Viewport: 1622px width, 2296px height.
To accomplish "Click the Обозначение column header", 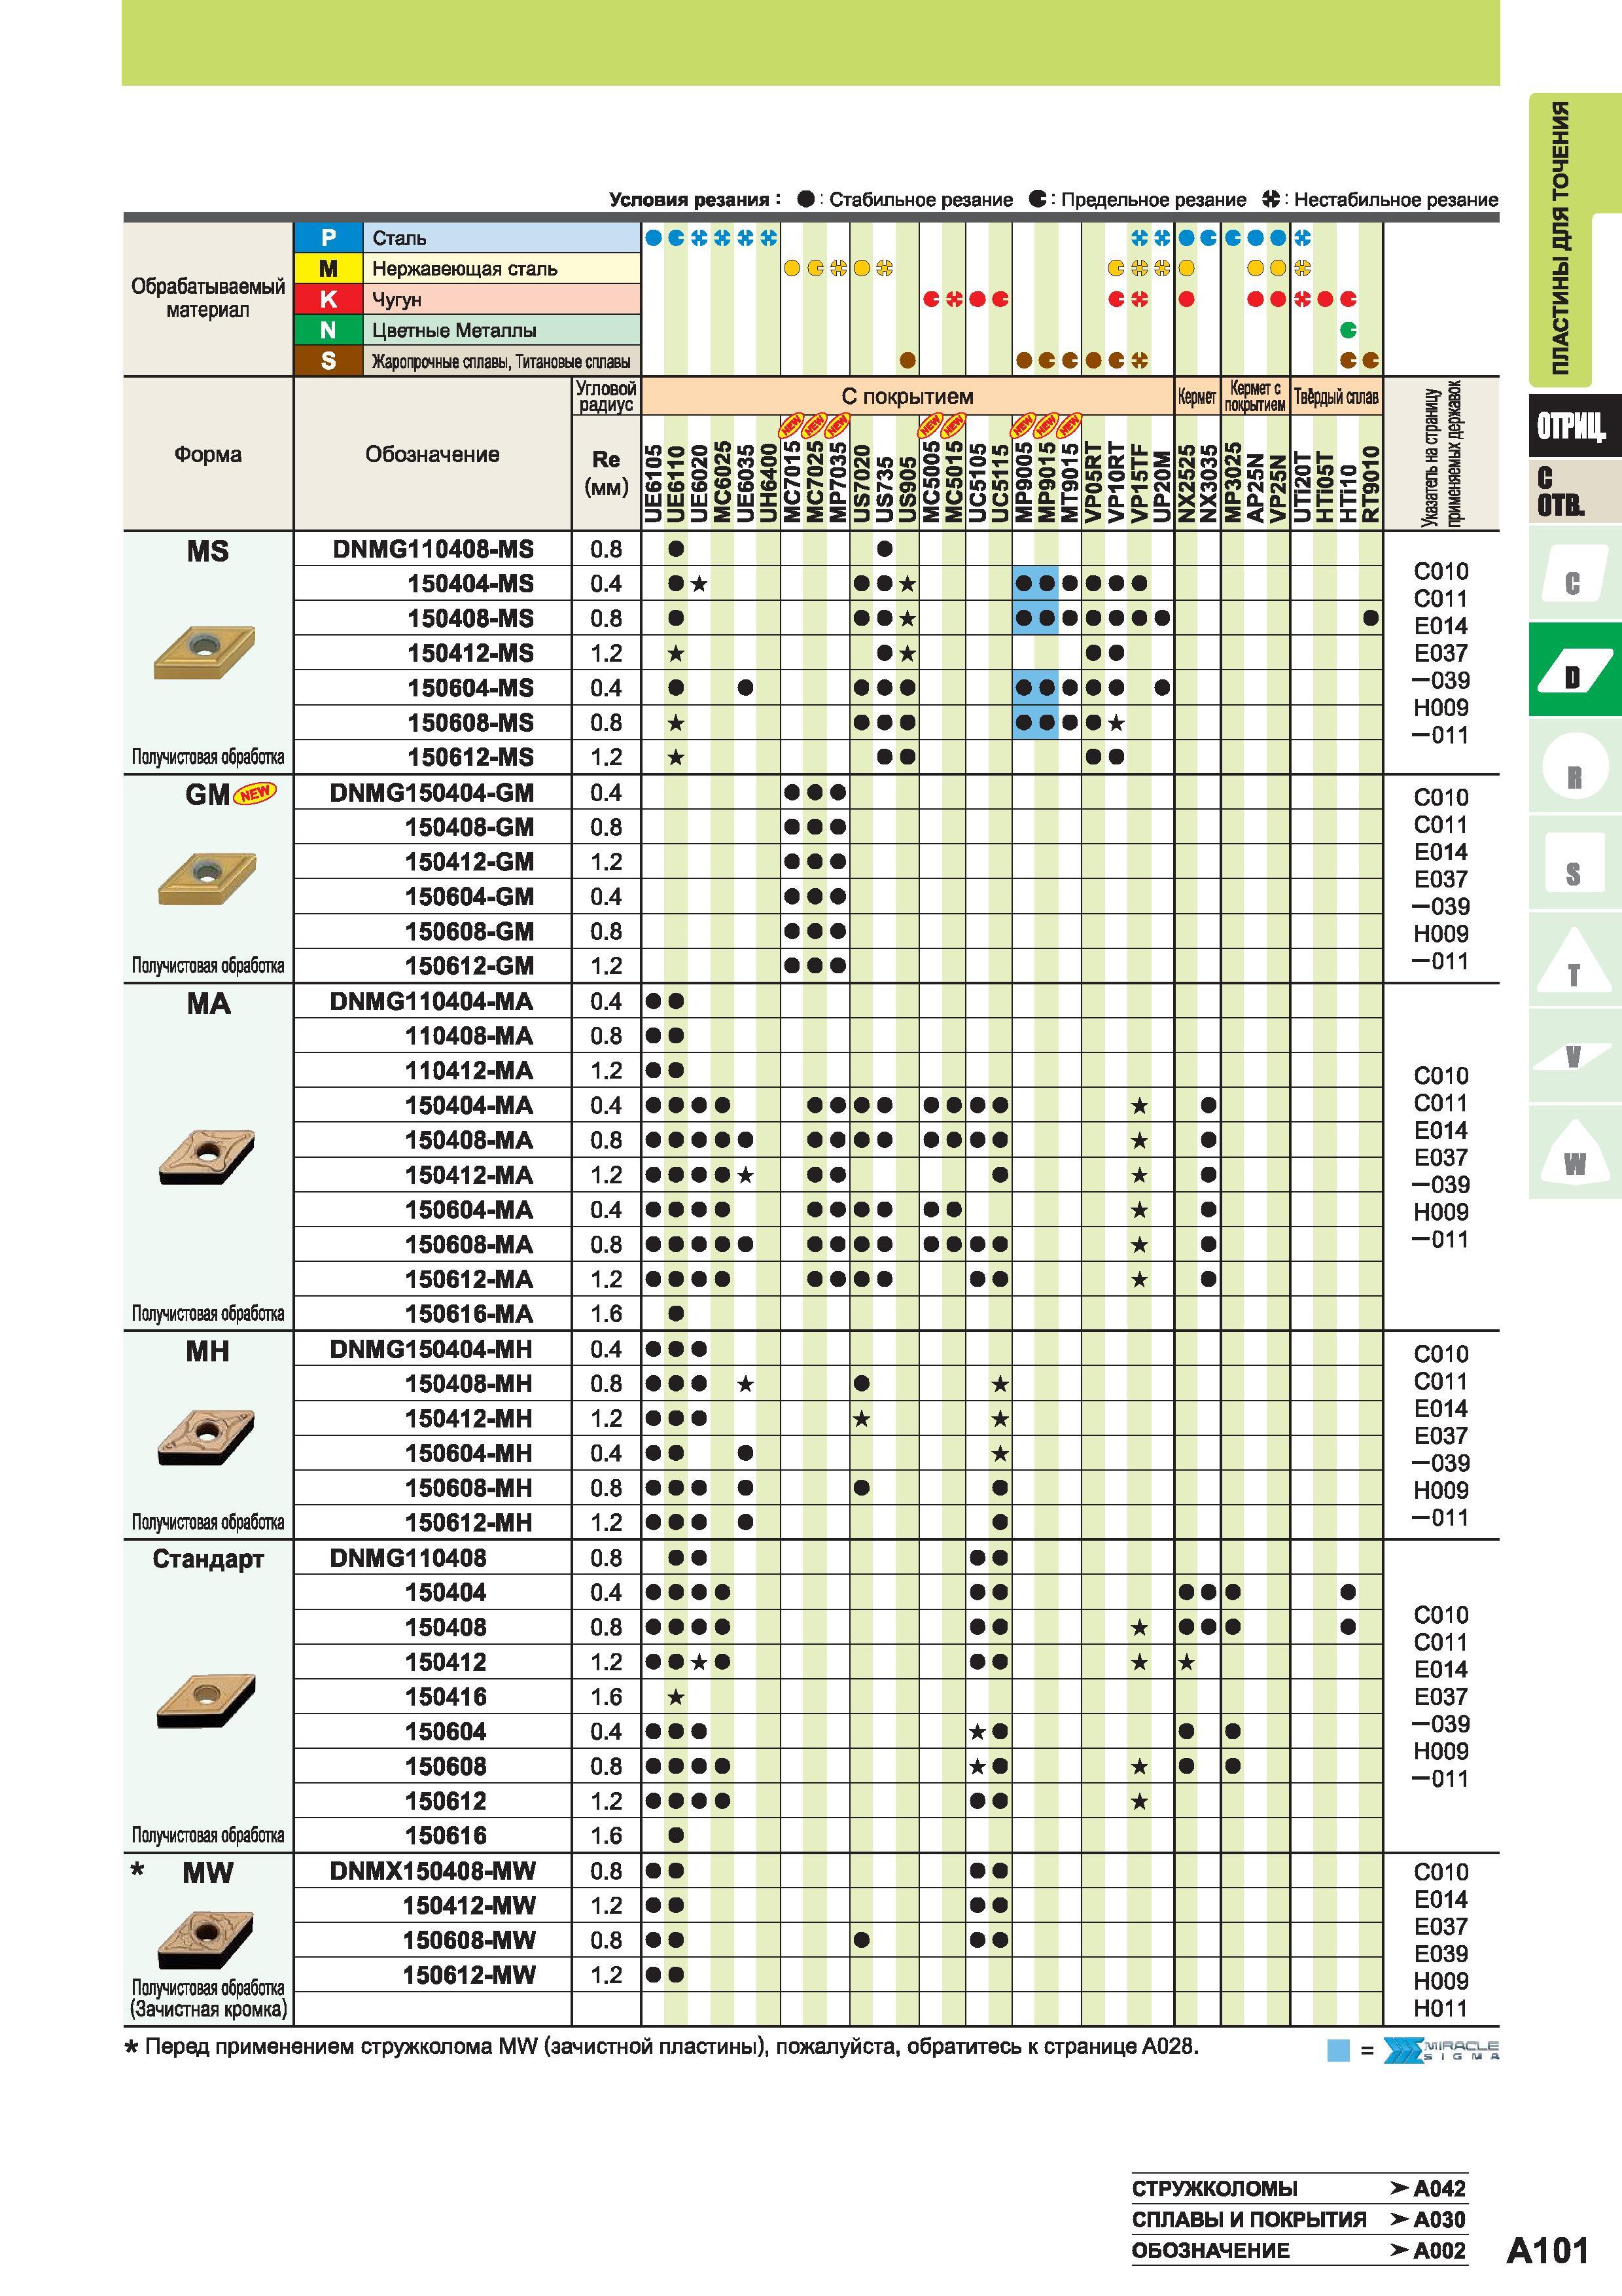I will pos(432,454).
